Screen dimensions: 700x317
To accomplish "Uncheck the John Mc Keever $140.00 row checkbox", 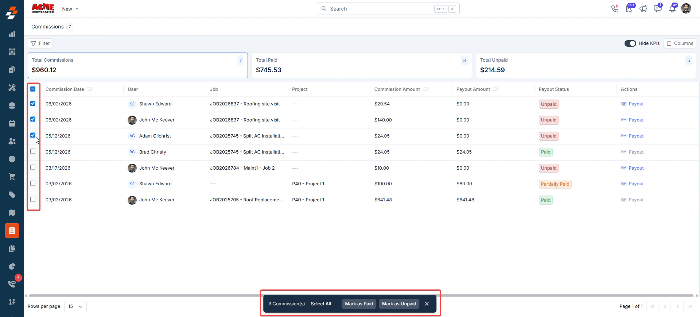I will pos(33,119).
